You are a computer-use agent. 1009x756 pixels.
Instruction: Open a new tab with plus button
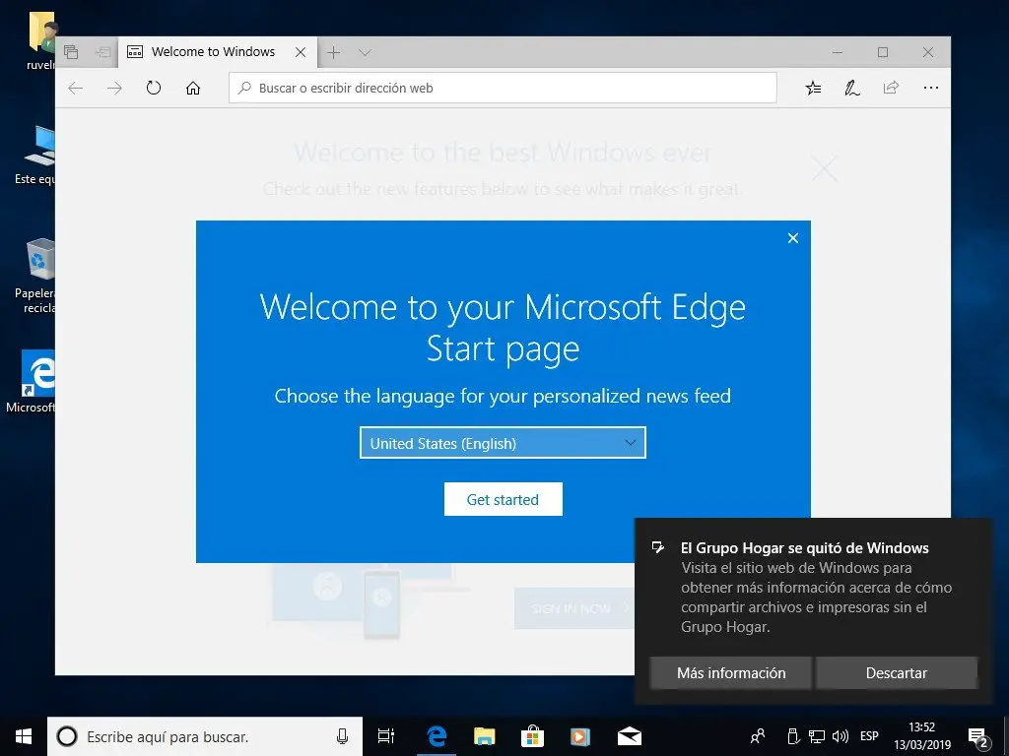(x=333, y=52)
